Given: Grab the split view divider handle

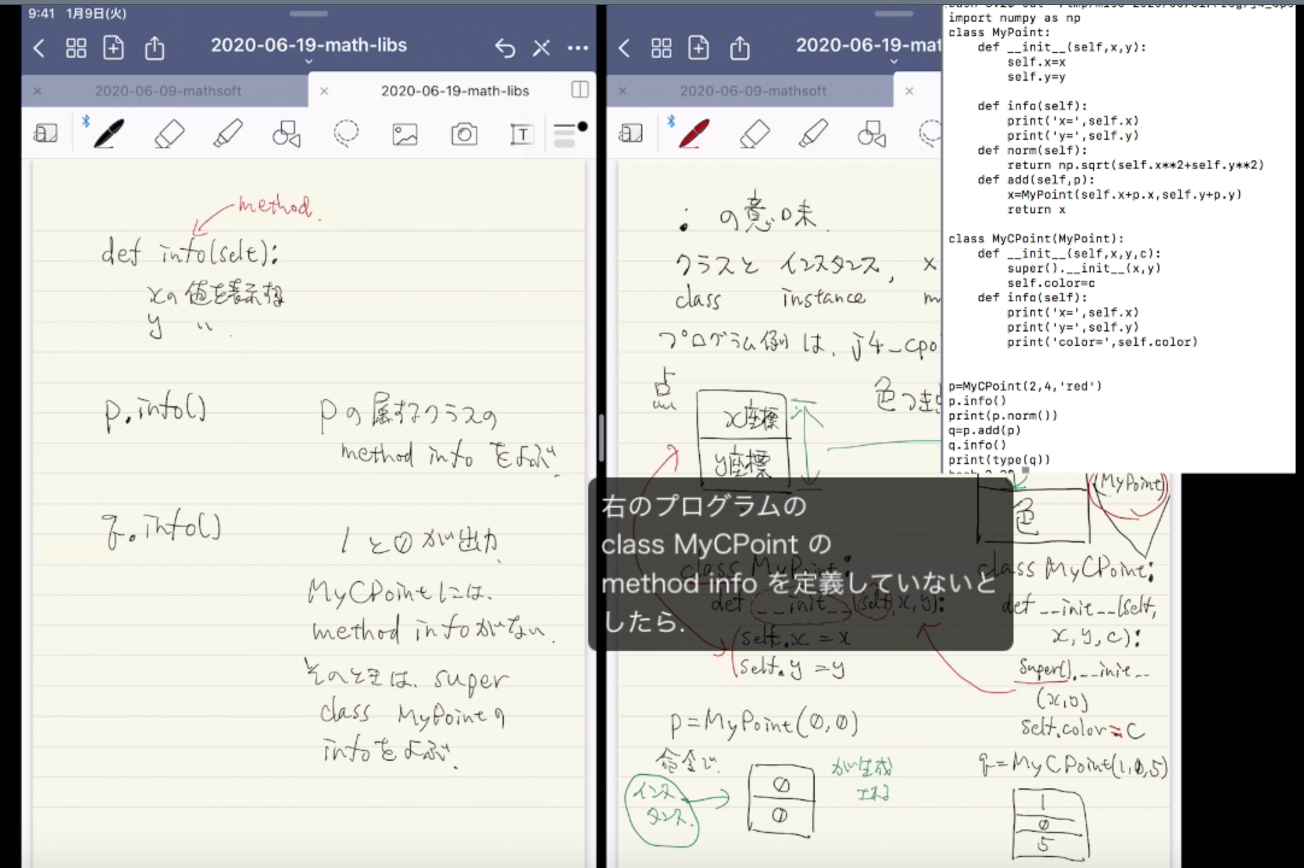Looking at the screenshot, I should click(x=601, y=438).
